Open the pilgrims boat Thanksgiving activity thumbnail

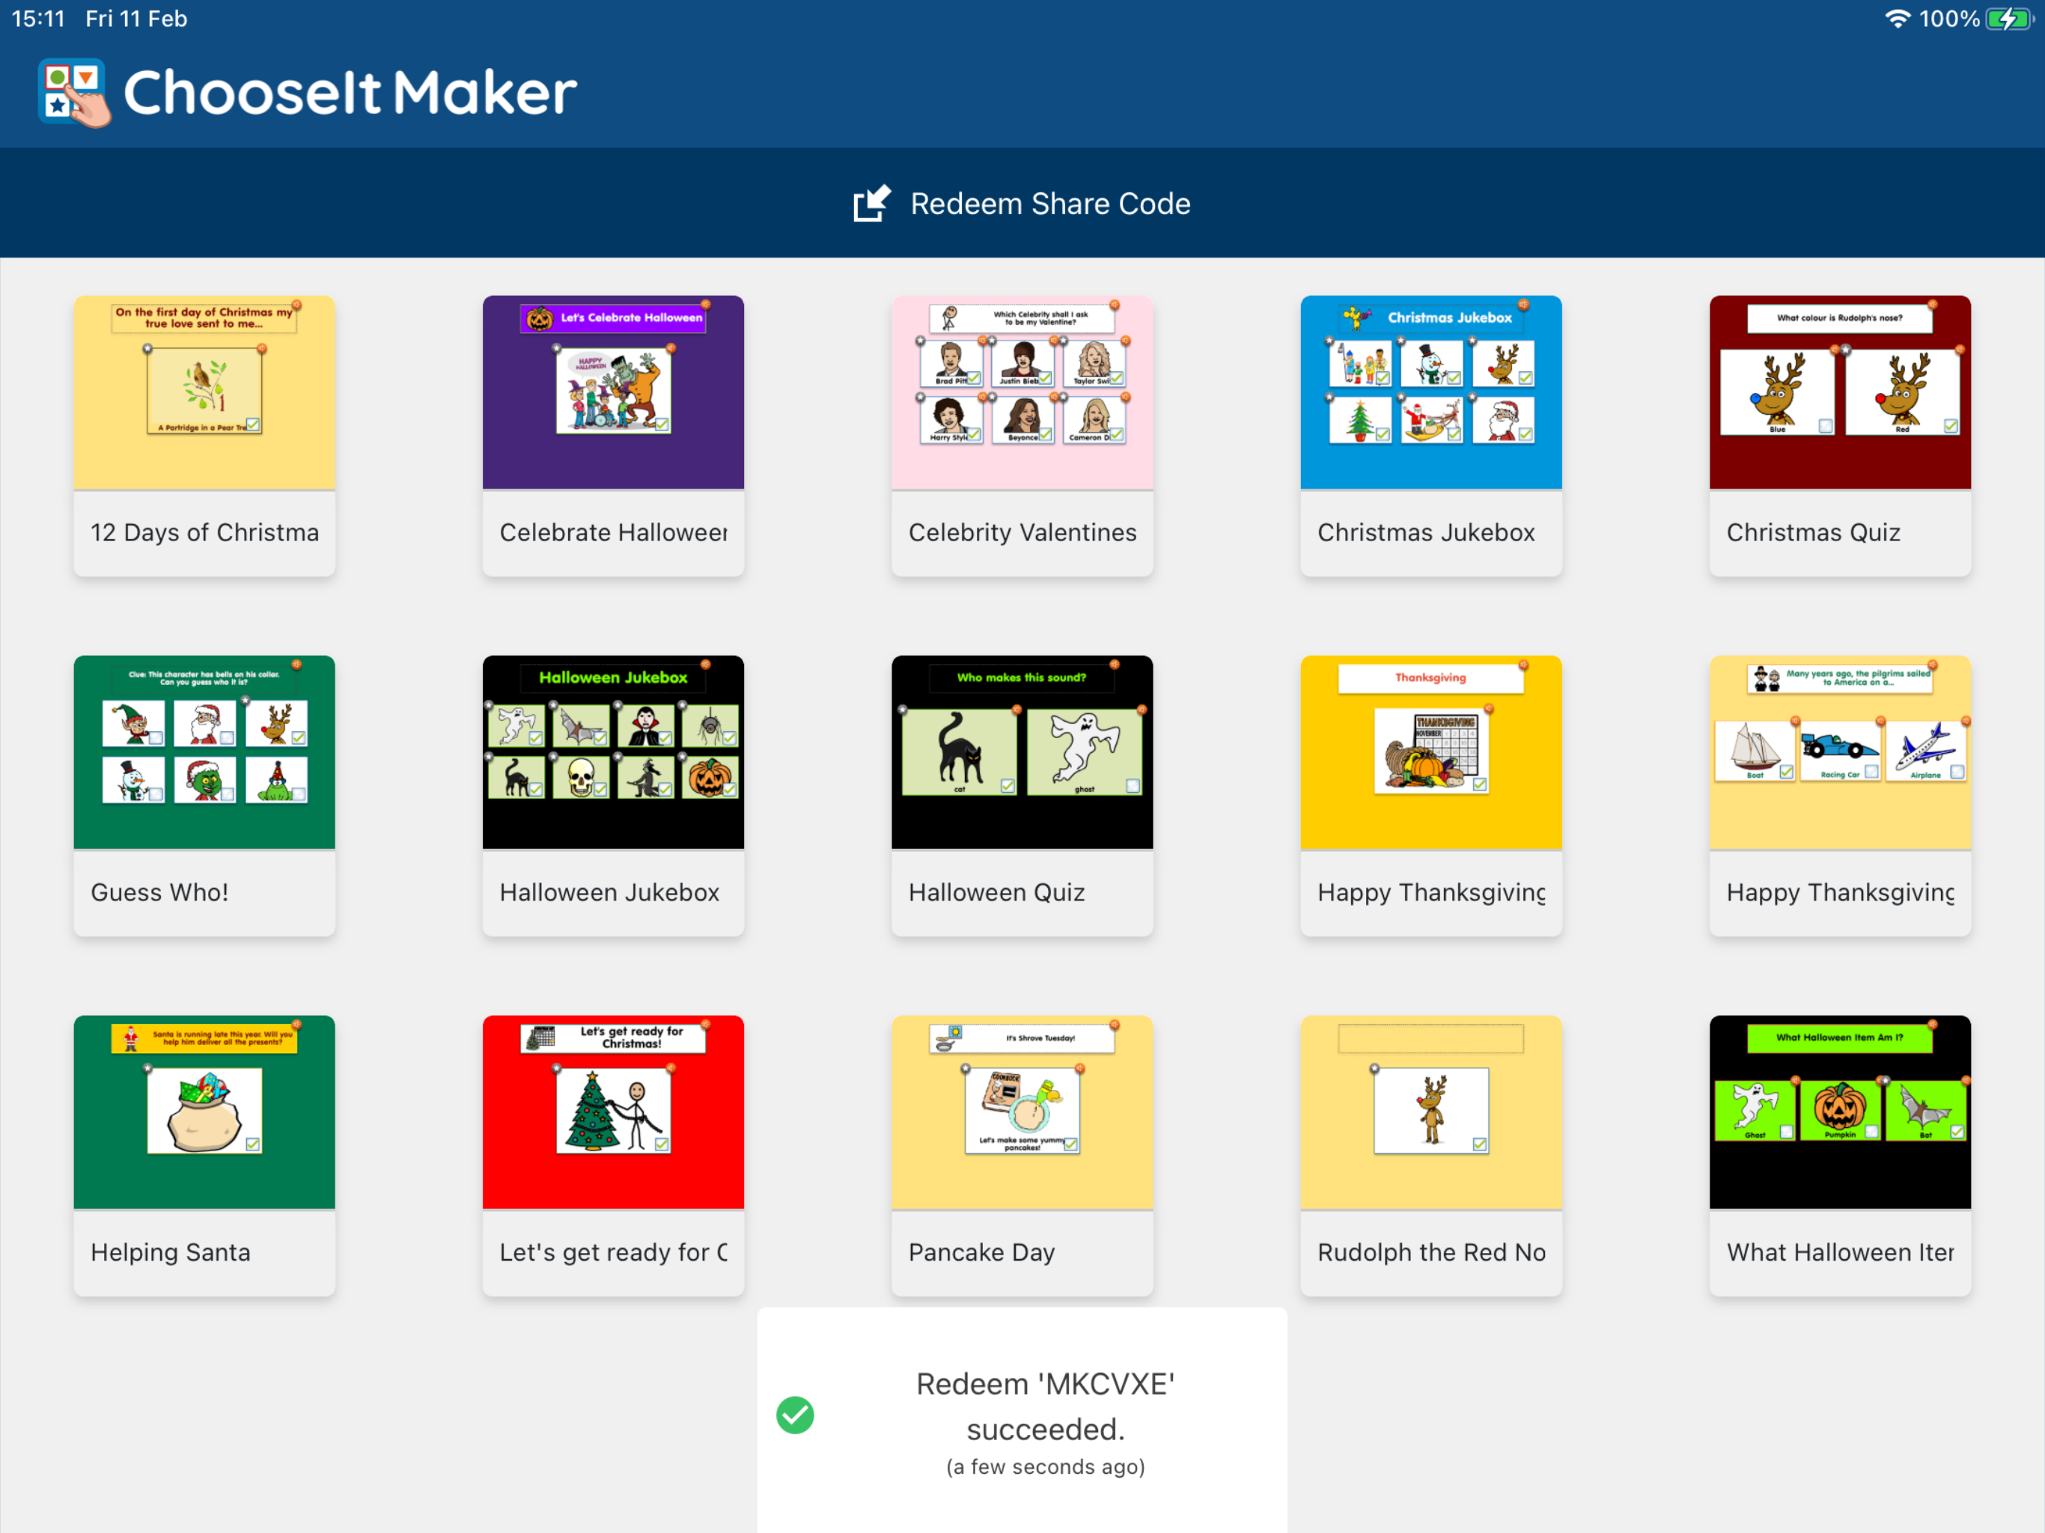click(x=1840, y=752)
